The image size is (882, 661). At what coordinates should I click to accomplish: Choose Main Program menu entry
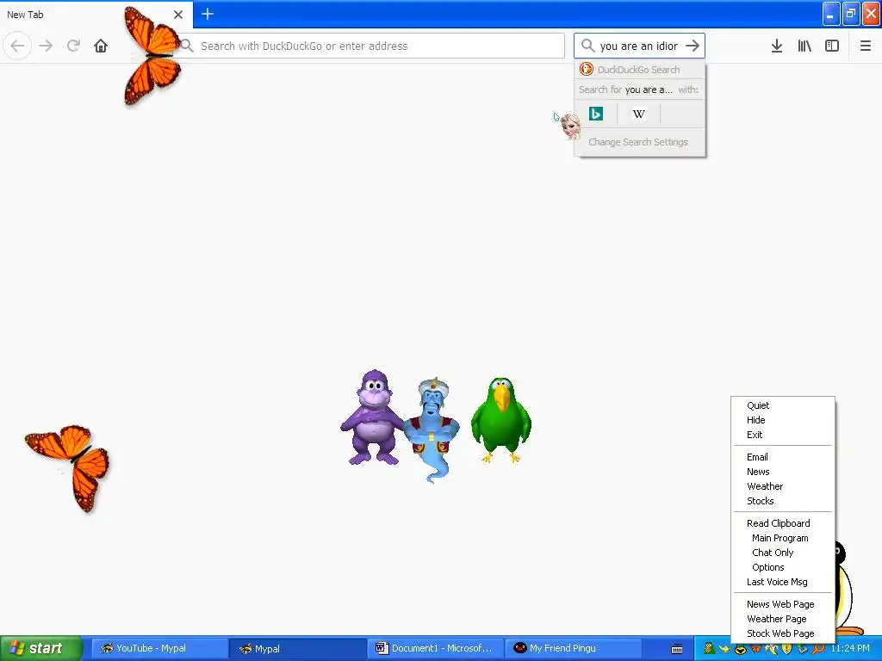click(x=782, y=538)
